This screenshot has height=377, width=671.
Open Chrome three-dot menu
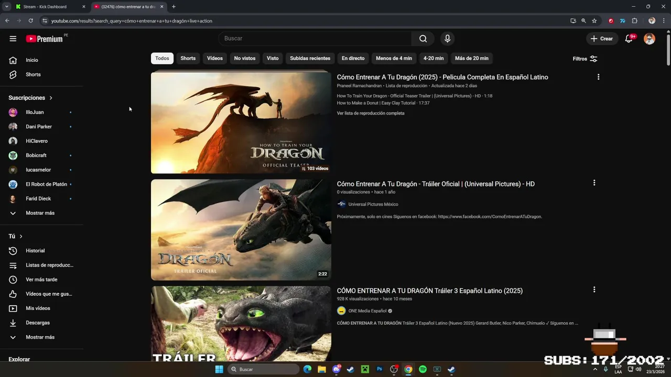coord(663,21)
